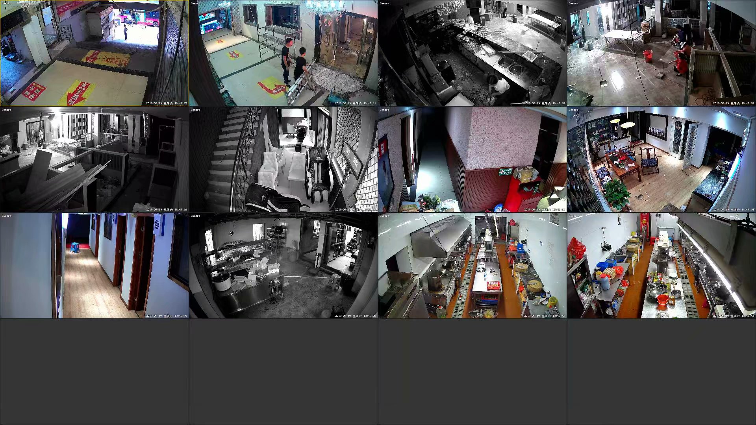Select grayscale bar counter feed with sinks
756x425 pixels.
point(472,53)
